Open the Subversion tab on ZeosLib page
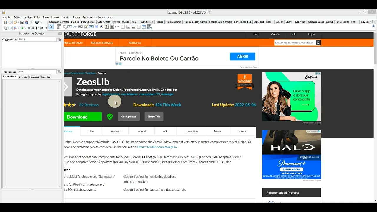This screenshot has height=212, width=377. 191,131
